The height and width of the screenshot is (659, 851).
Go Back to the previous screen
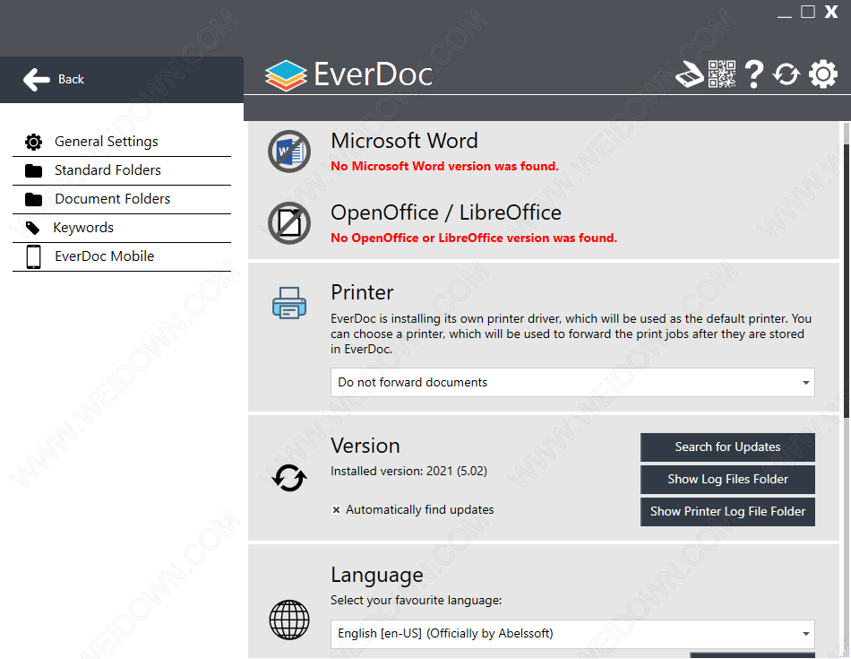coord(122,80)
